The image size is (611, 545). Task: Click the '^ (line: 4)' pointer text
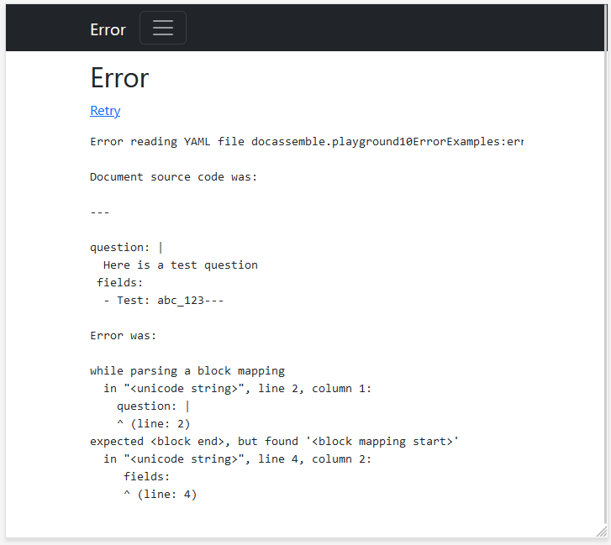click(x=160, y=494)
